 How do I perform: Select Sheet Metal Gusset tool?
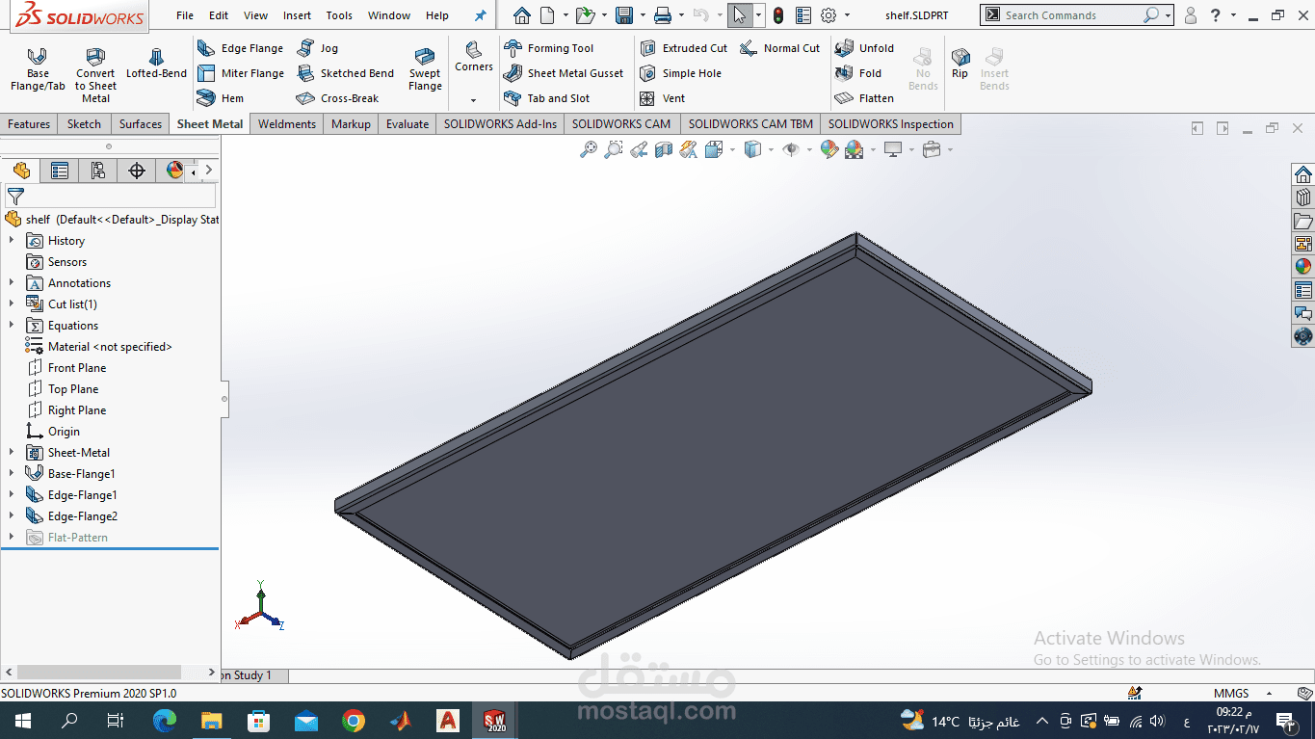[564, 73]
